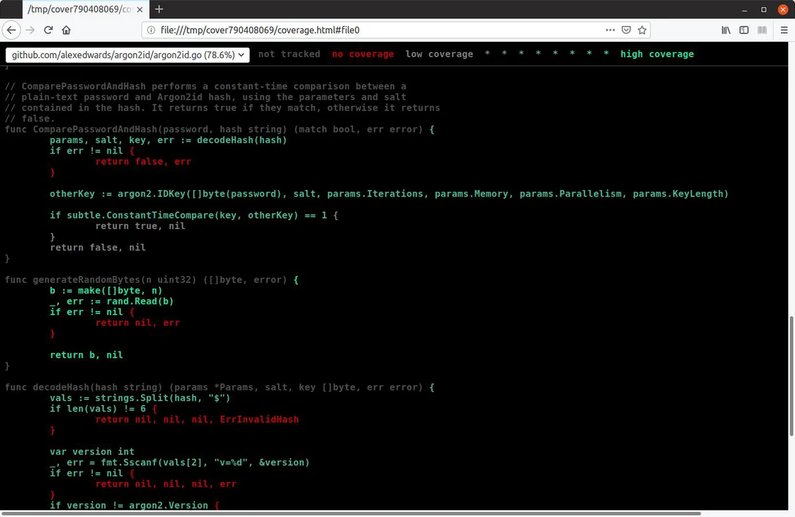Screen dimensions: 795x517
Task: Click the vertical scrollbar thumb
Action: (791, 376)
